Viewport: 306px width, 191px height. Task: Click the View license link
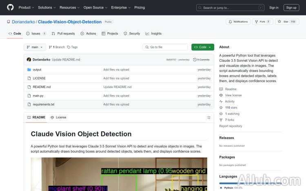[231, 95]
